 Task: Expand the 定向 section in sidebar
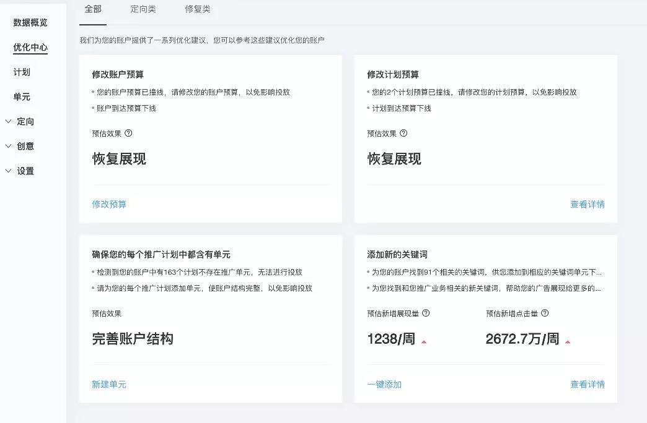point(26,121)
